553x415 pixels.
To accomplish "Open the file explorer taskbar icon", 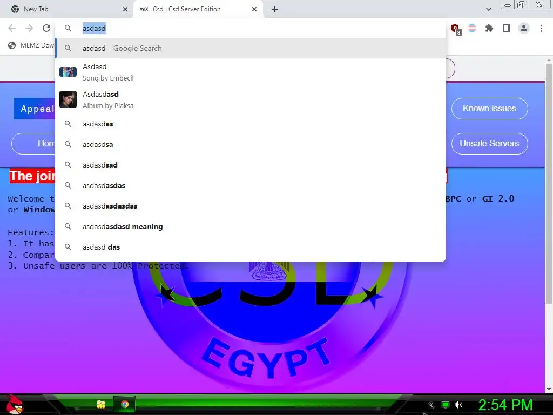I will (101, 404).
